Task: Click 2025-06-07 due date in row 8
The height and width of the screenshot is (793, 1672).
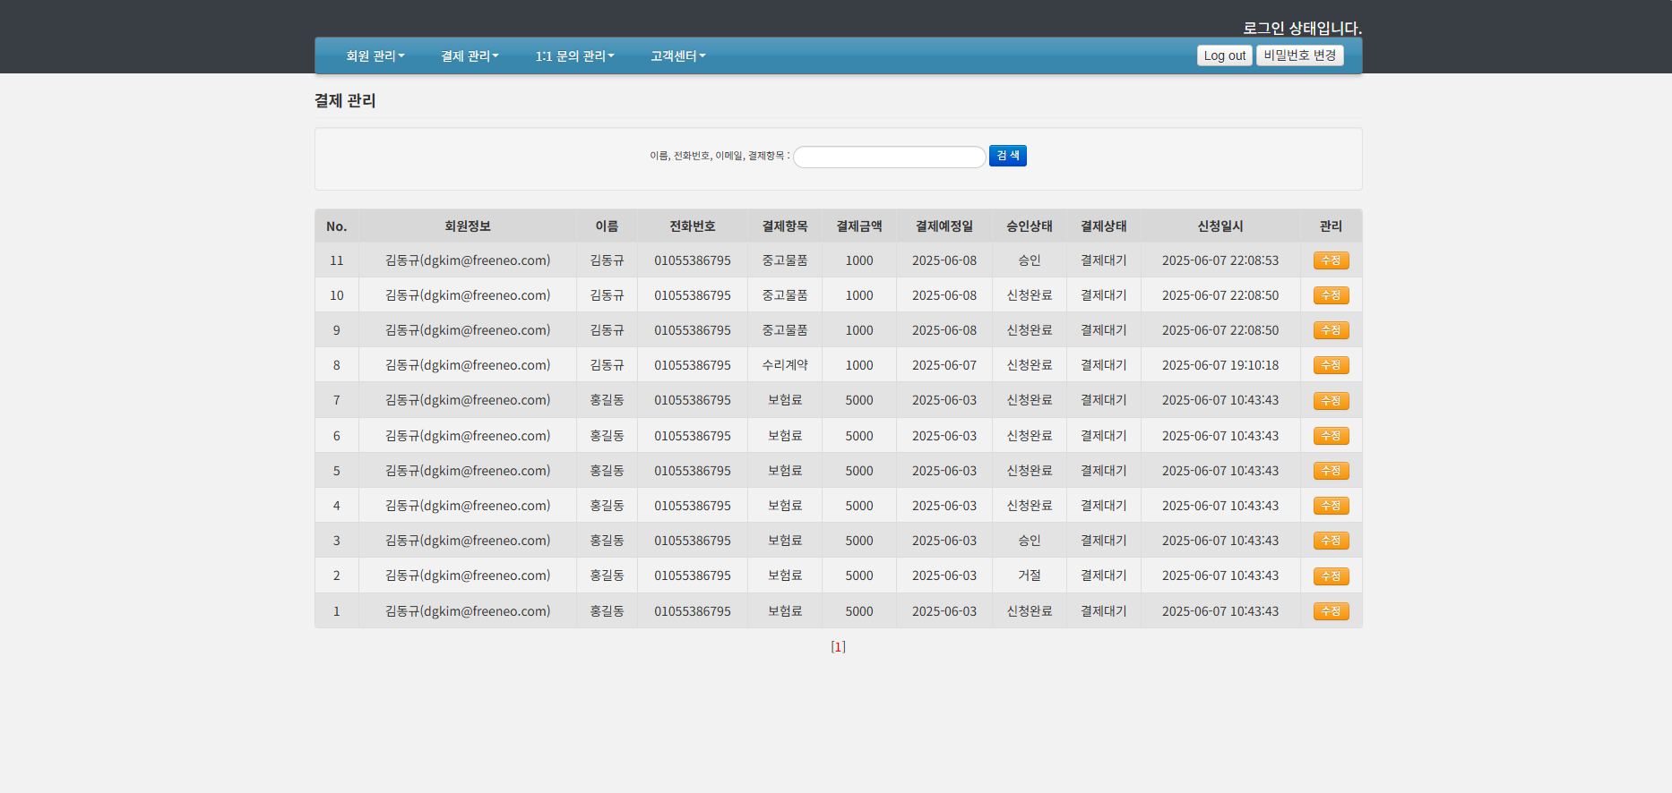Action: click(944, 365)
